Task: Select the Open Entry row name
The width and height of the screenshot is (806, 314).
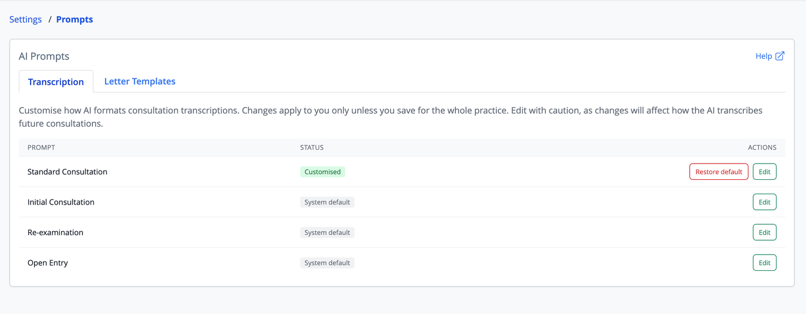Action: 48,263
